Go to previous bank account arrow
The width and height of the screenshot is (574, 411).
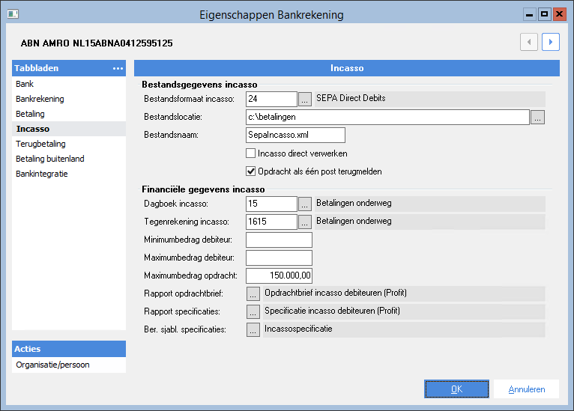[x=529, y=42]
